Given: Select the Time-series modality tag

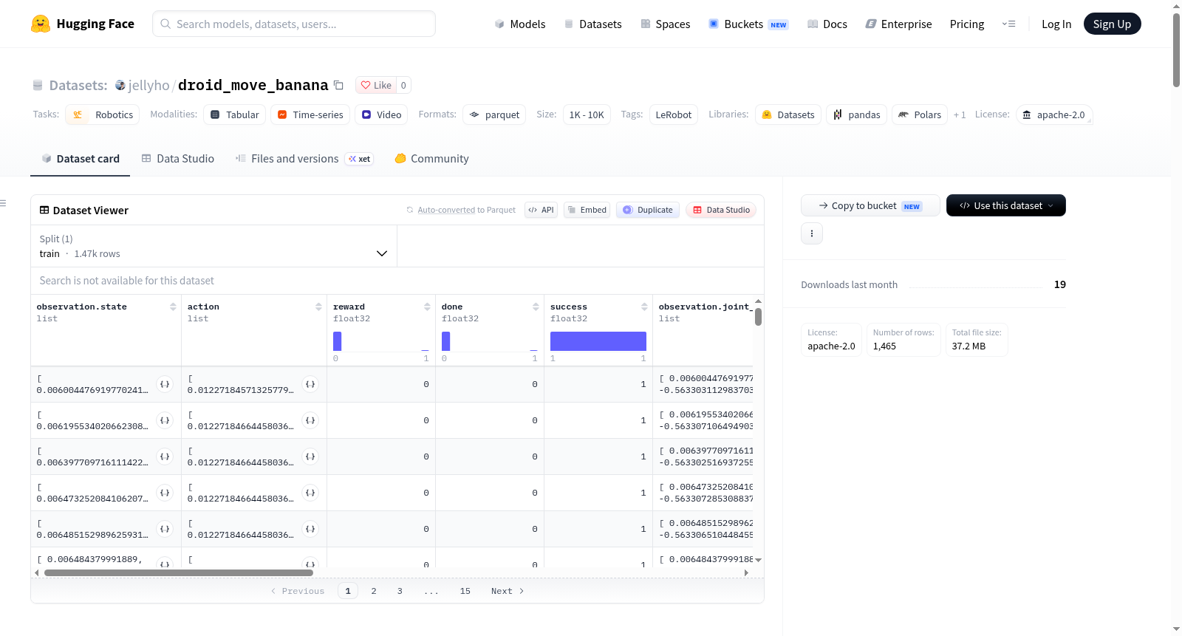Looking at the screenshot, I should (x=310, y=114).
